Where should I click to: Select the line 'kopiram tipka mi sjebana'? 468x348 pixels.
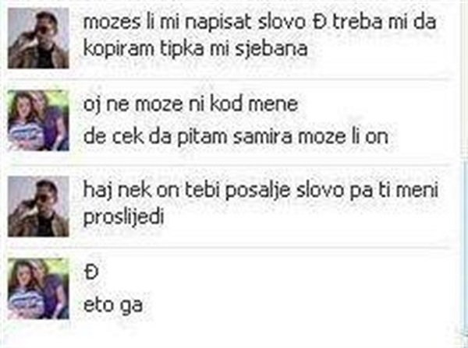(195, 49)
